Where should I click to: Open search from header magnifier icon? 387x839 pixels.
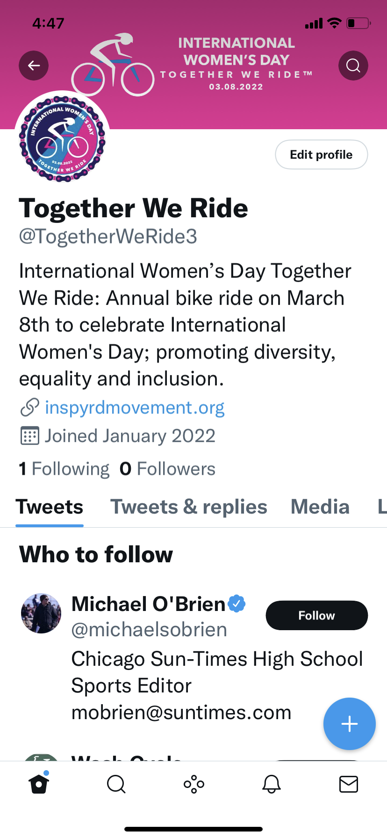353,66
